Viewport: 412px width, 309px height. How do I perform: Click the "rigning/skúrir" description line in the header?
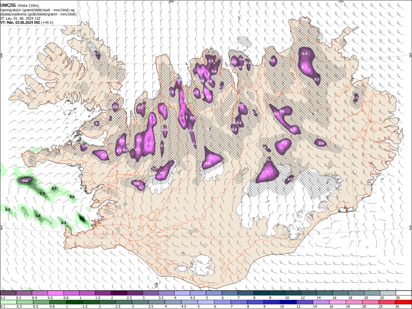(x=37, y=10)
